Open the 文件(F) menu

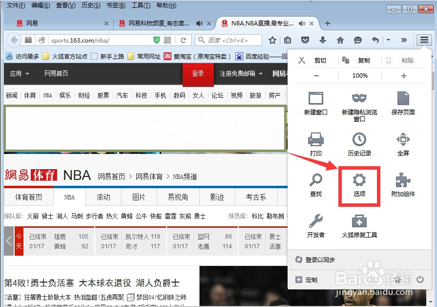pos(16,5)
